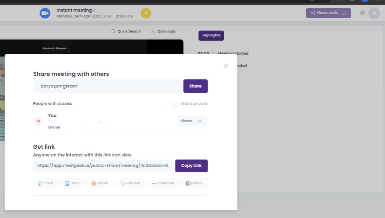This screenshot has height=218, width=385.
Task: Switch to the Highlights tab
Action: tap(211, 35)
